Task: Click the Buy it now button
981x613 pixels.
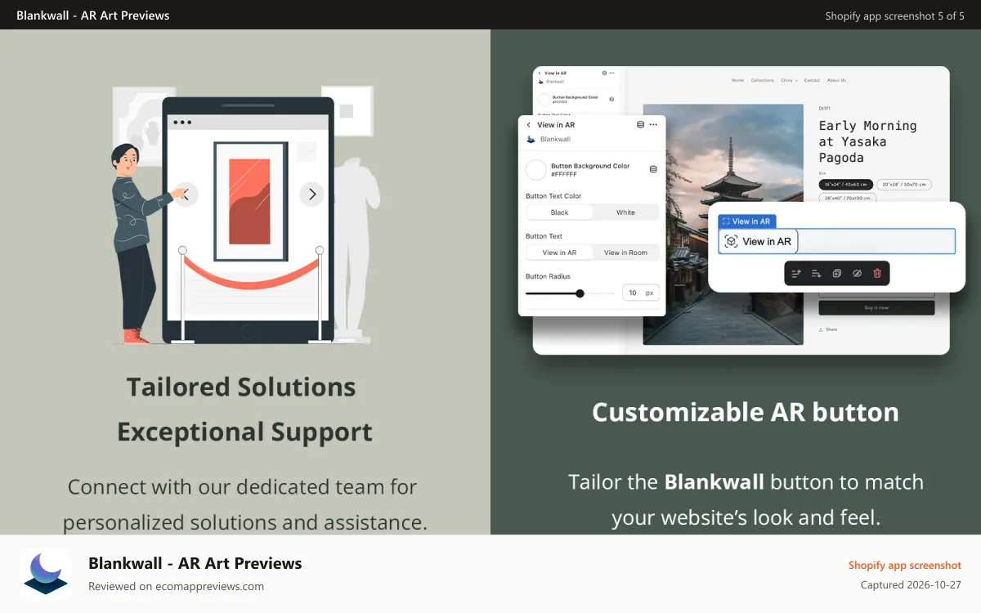Action: [x=876, y=307]
